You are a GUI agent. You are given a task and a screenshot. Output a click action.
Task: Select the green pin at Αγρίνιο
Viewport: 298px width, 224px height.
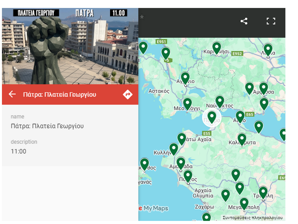(x=185, y=78)
